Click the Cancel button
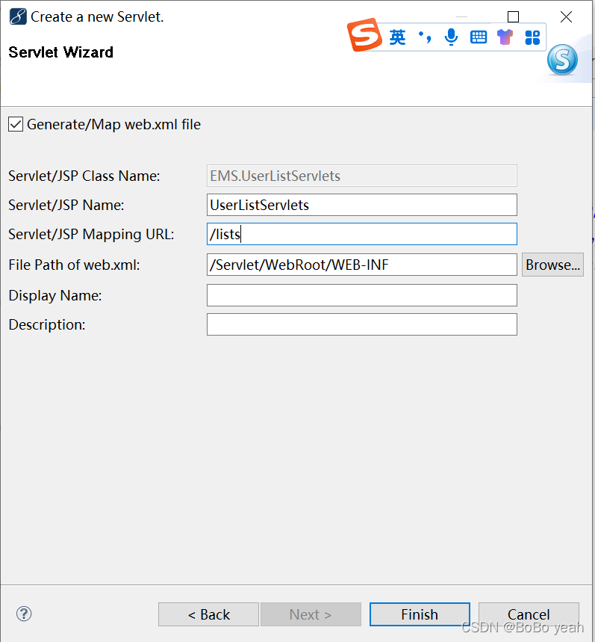Image resolution: width=595 pixels, height=642 pixels. [529, 614]
